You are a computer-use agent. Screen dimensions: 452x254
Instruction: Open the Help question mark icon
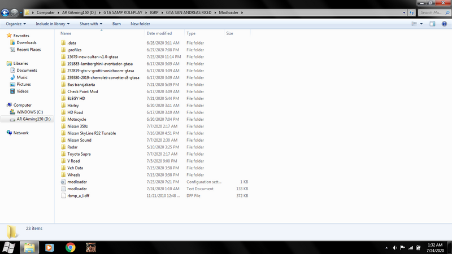pos(444,24)
